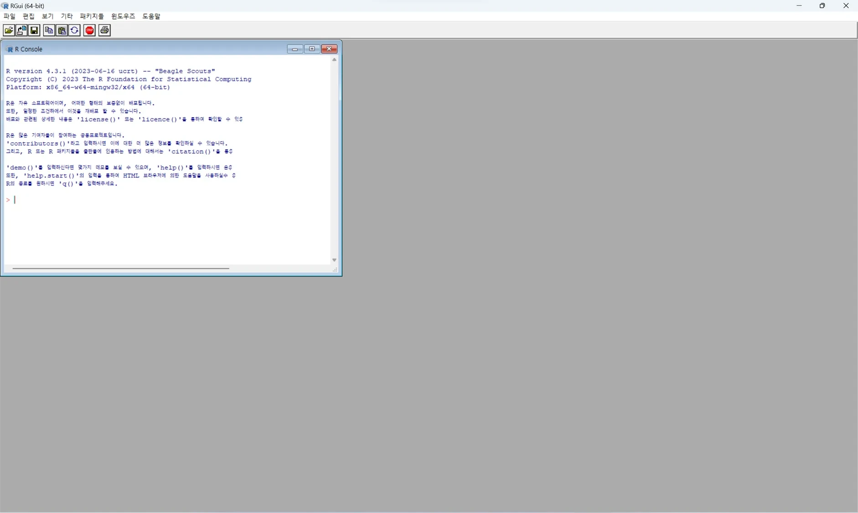Click the 'Platform: x86_64-w64-mingw32/x64' line
Viewport: 858px width, 513px height.
tap(88, 88)
